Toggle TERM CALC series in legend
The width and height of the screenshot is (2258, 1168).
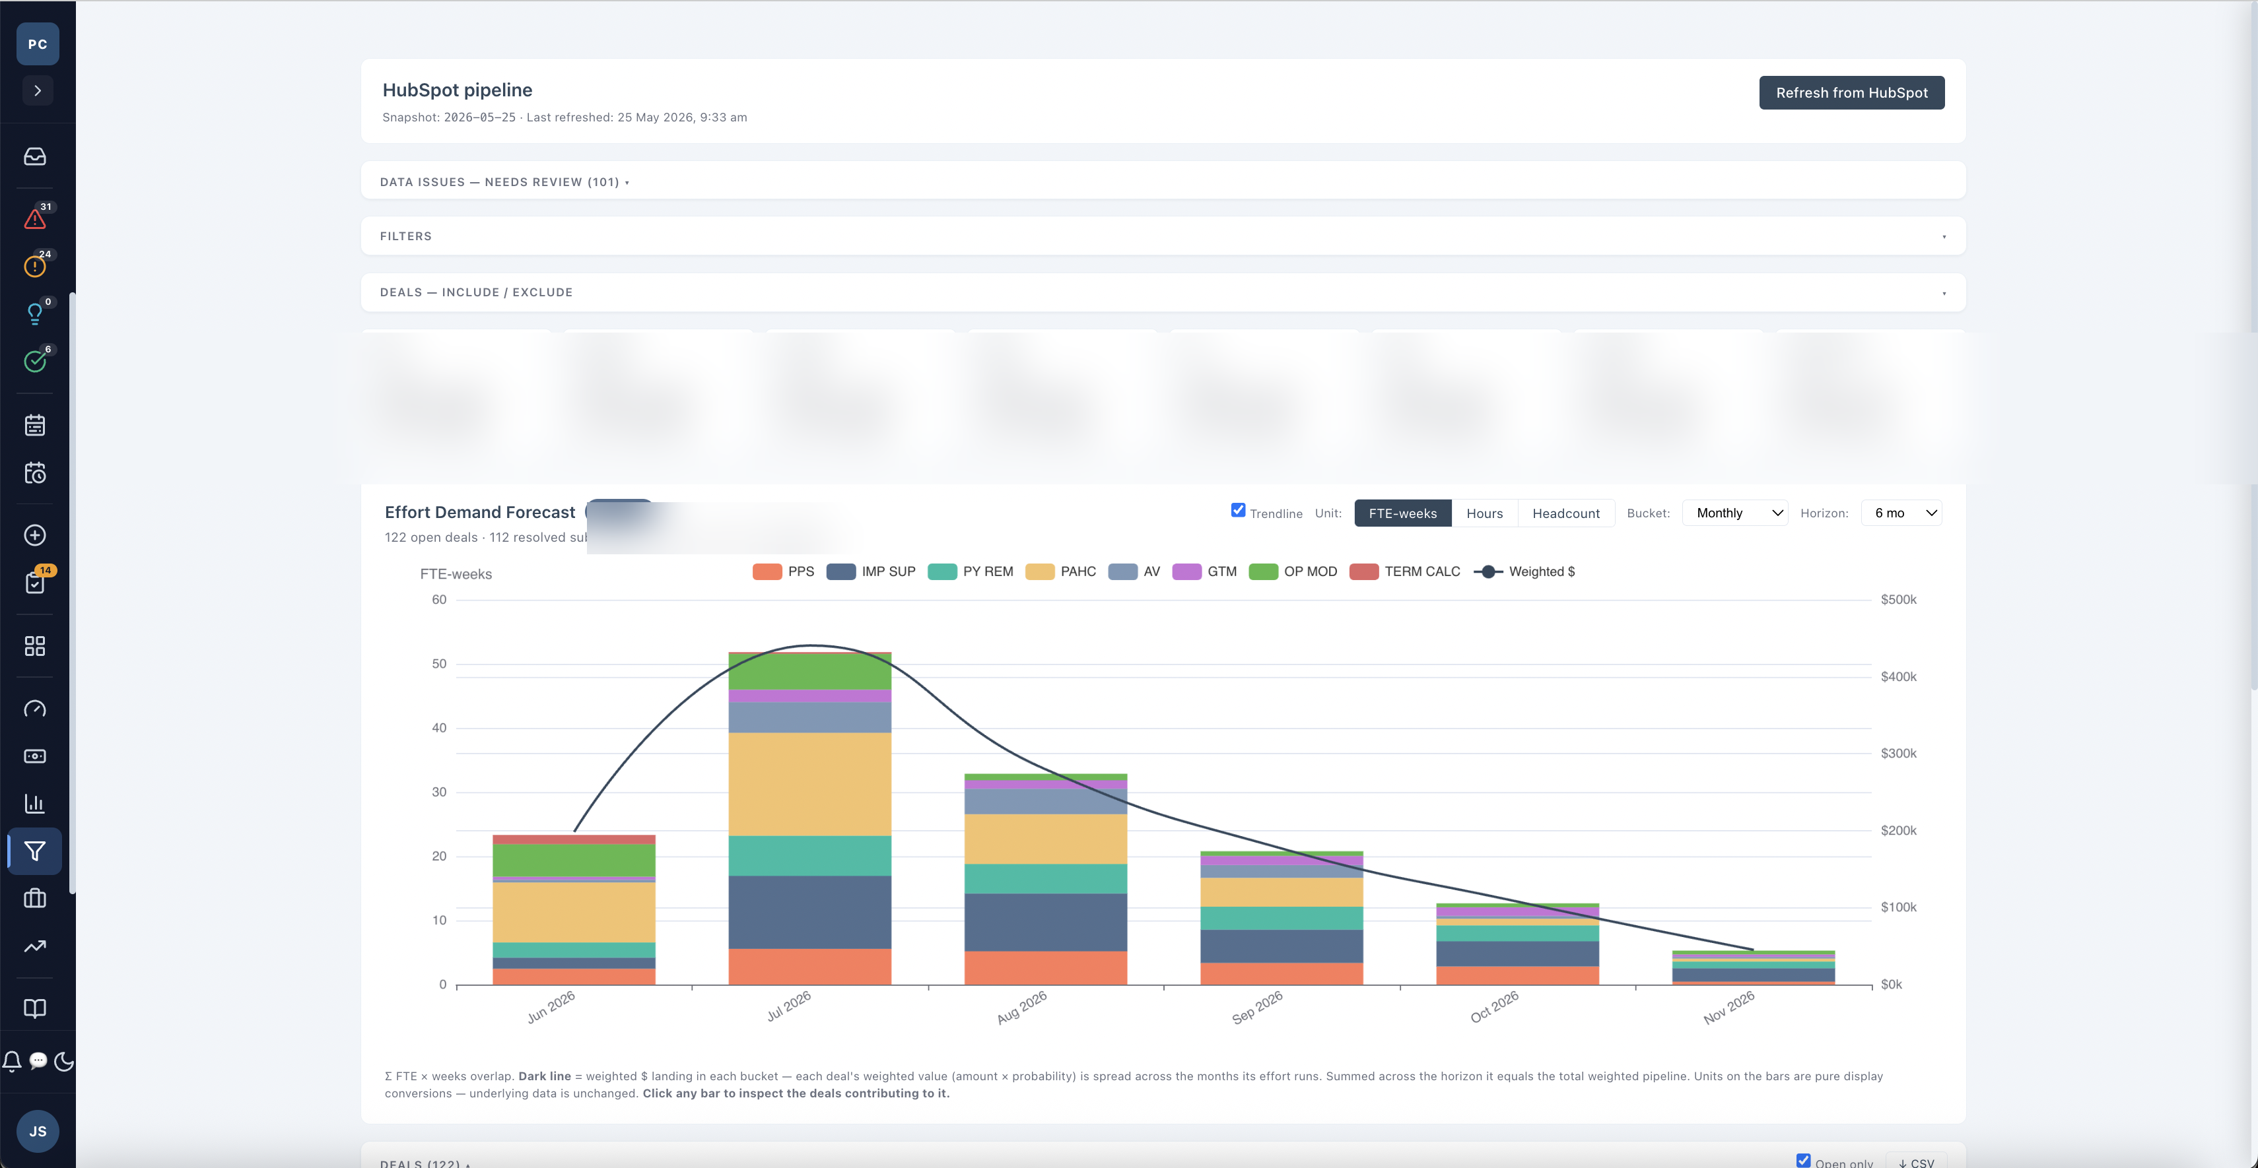1405,571
